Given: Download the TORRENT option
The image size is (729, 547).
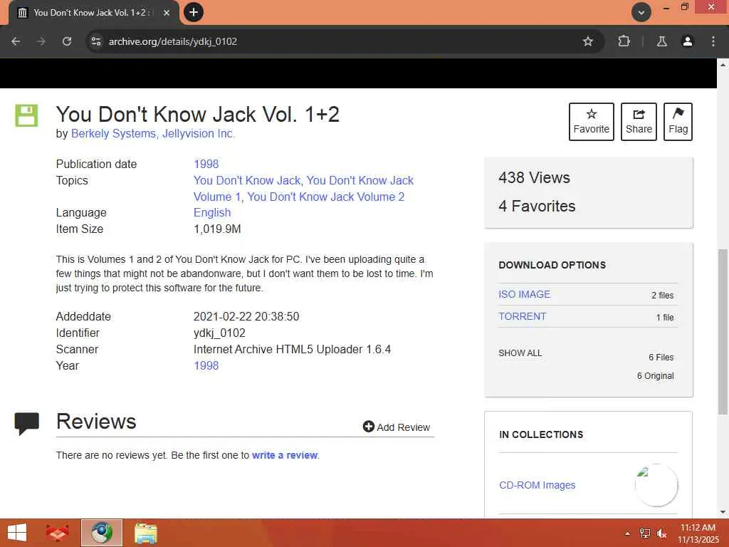Looking at the screenshot, I should [x=522, y=316].
